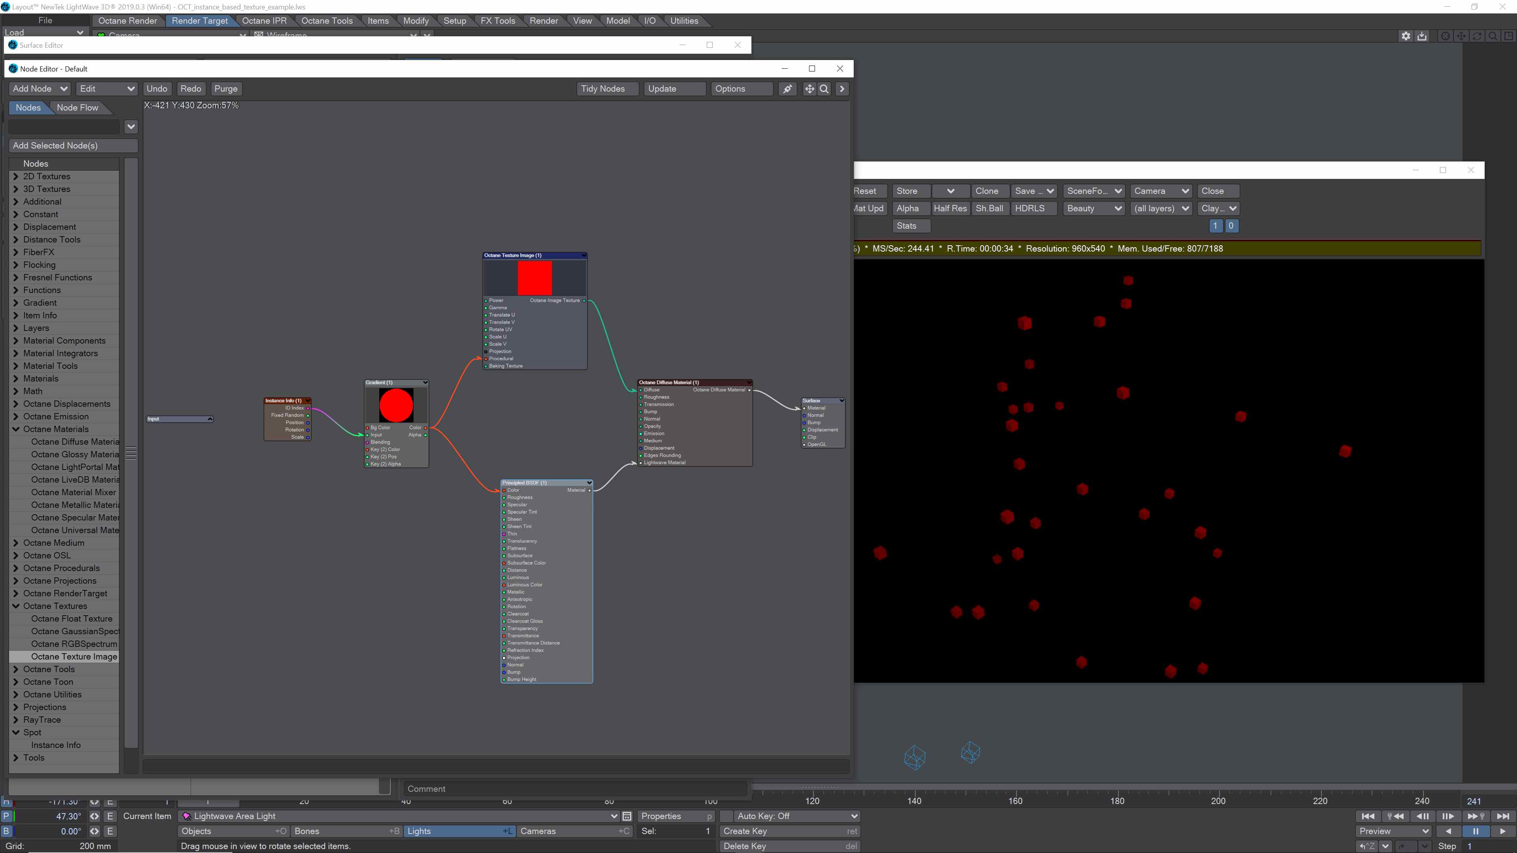
Task: Click the red Gradient node preview swatch
Action: coord(396,405)
